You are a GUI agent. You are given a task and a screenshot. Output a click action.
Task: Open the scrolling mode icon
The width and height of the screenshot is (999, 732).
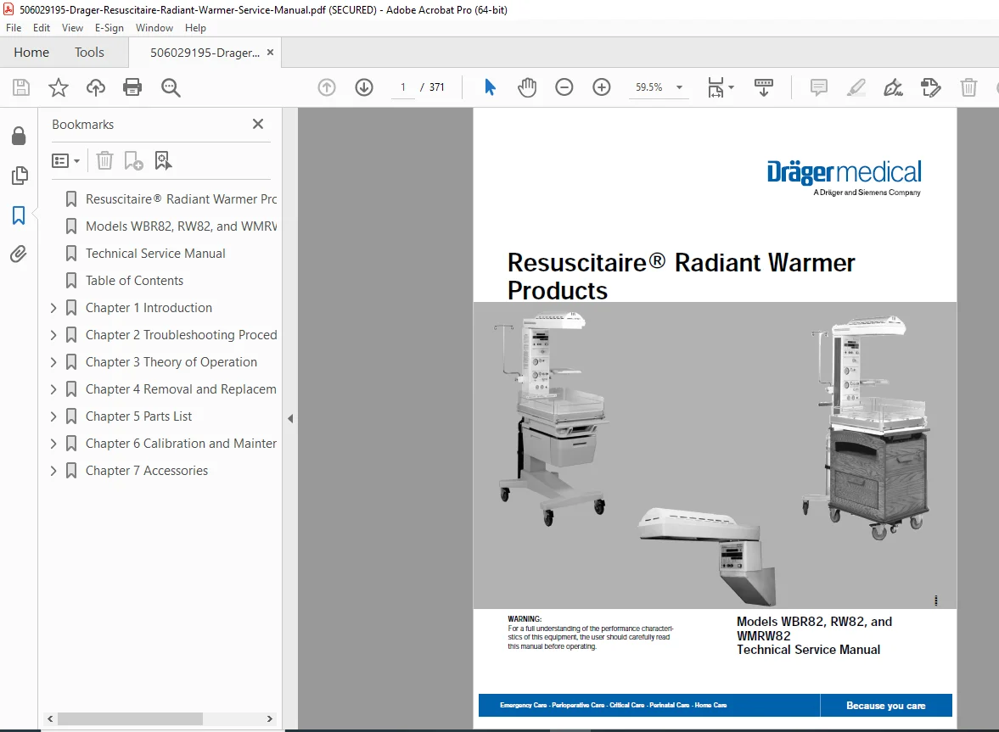(x=763, y=87)
